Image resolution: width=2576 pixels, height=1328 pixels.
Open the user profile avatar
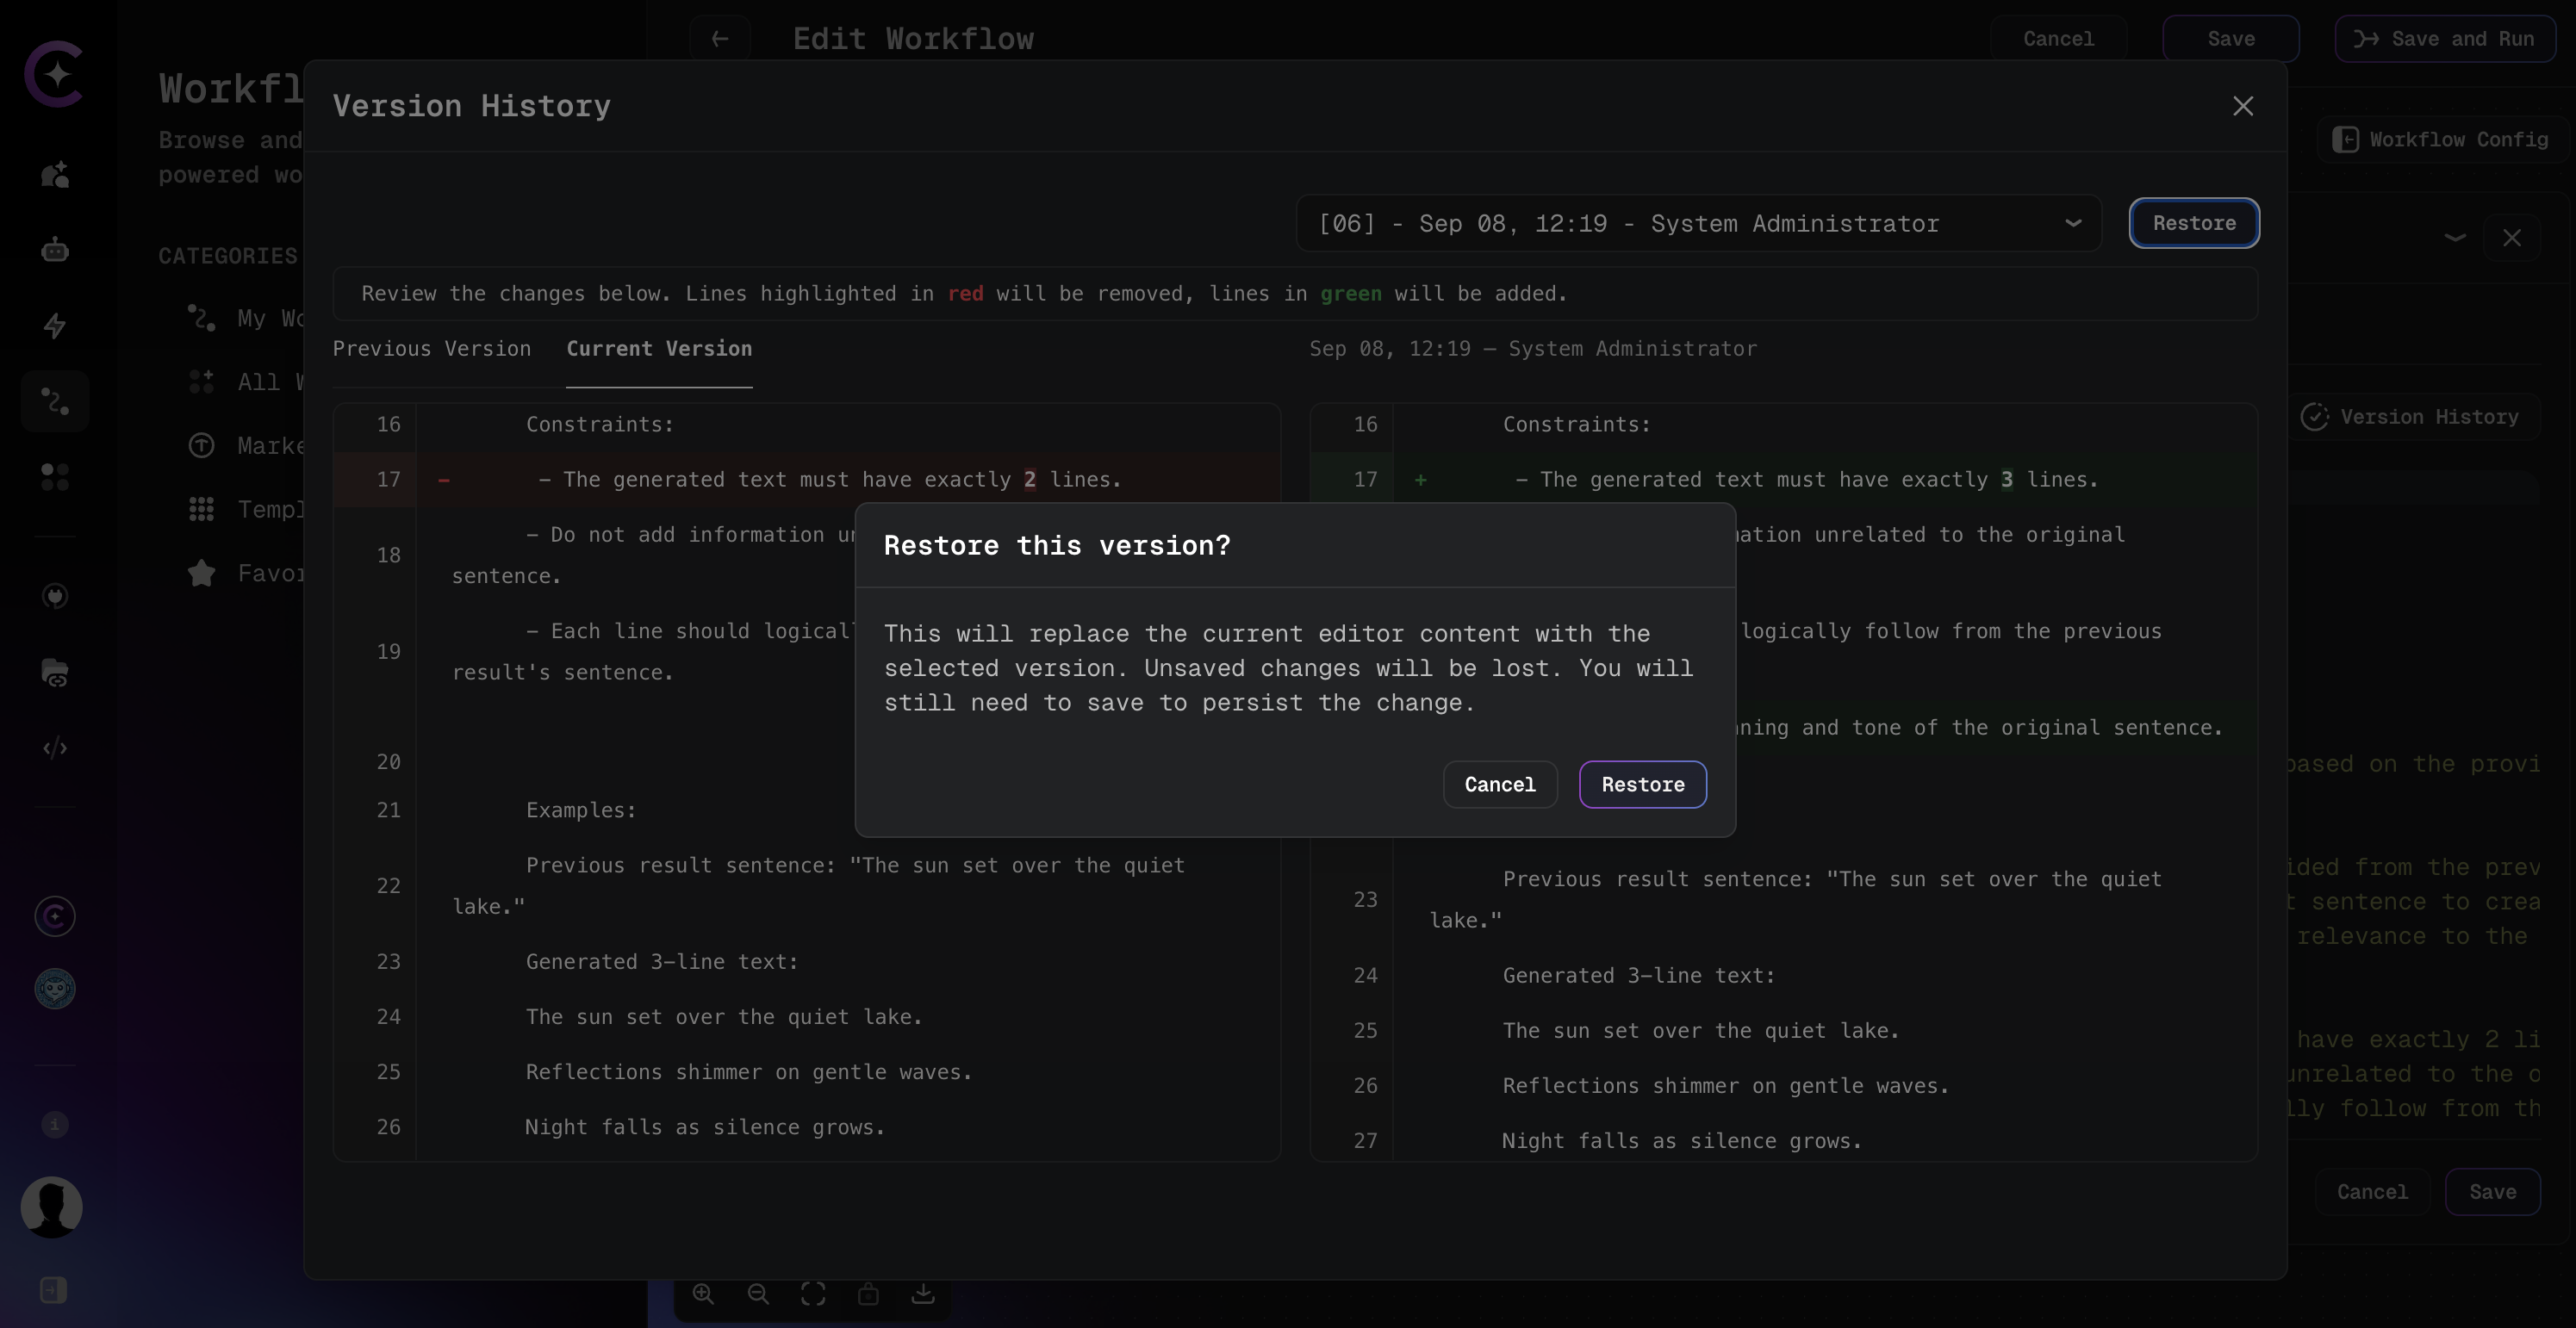[x=52, y=1207]
